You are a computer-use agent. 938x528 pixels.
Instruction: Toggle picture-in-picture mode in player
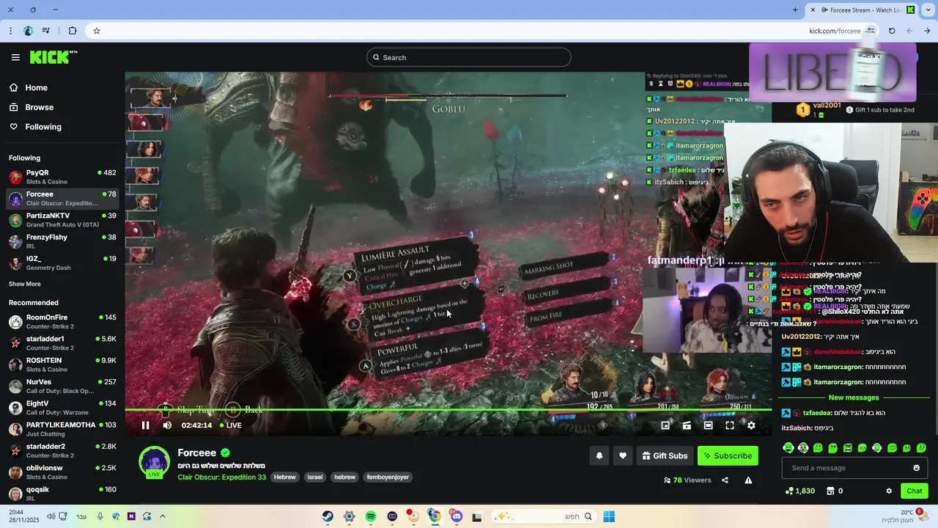pyautogui.click(x=665, y=425)
